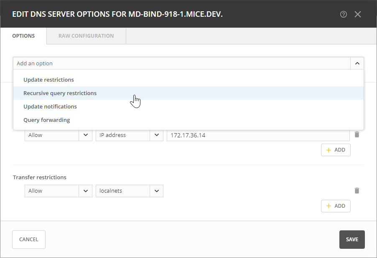The image size is (377, 258).
Task: Save the DNS server options
Action: coord(352,240)
